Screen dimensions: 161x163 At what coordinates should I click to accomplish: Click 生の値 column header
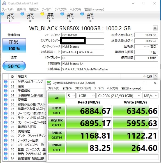point(137,77)
